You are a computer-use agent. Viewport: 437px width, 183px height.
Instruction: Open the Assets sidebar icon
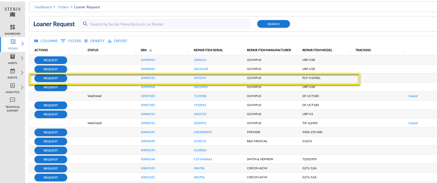coord(13,56)
